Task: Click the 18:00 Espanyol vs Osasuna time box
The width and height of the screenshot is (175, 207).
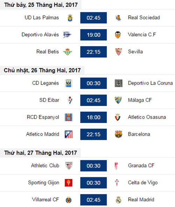Action: coord(93,117)
